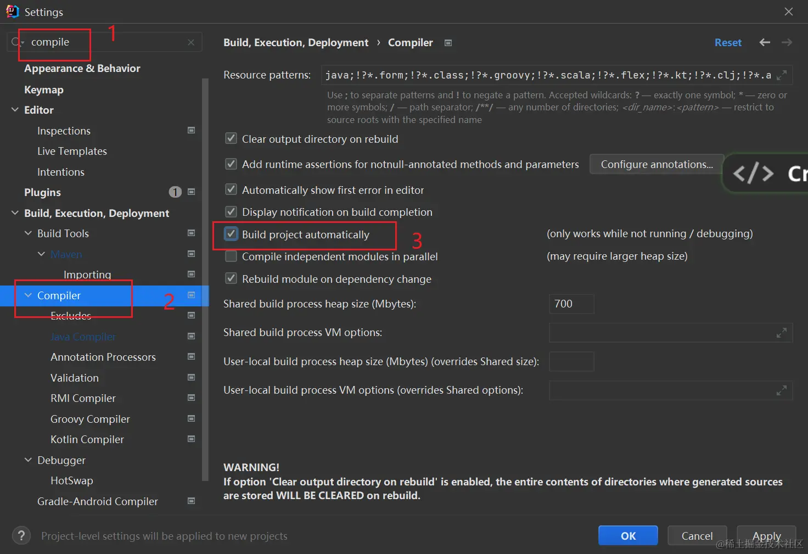Toggle Add runtime assertions checkbox

231,164
